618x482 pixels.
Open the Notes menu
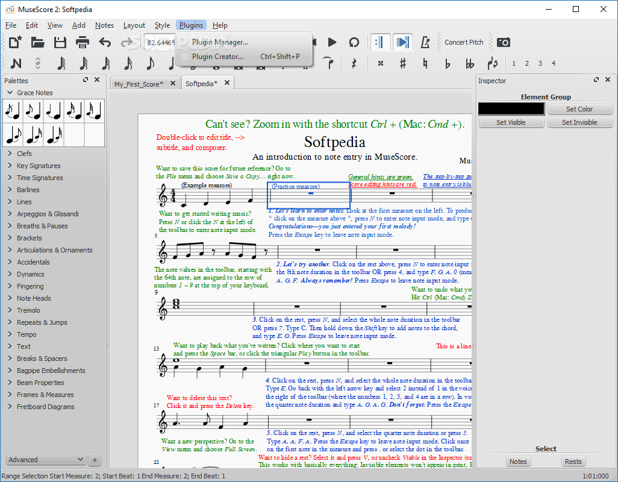[104, 25]
